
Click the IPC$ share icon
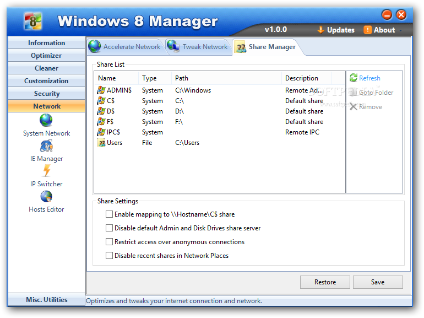click(101, 132)
